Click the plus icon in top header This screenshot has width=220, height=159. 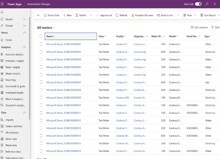(x=215, y=4)
